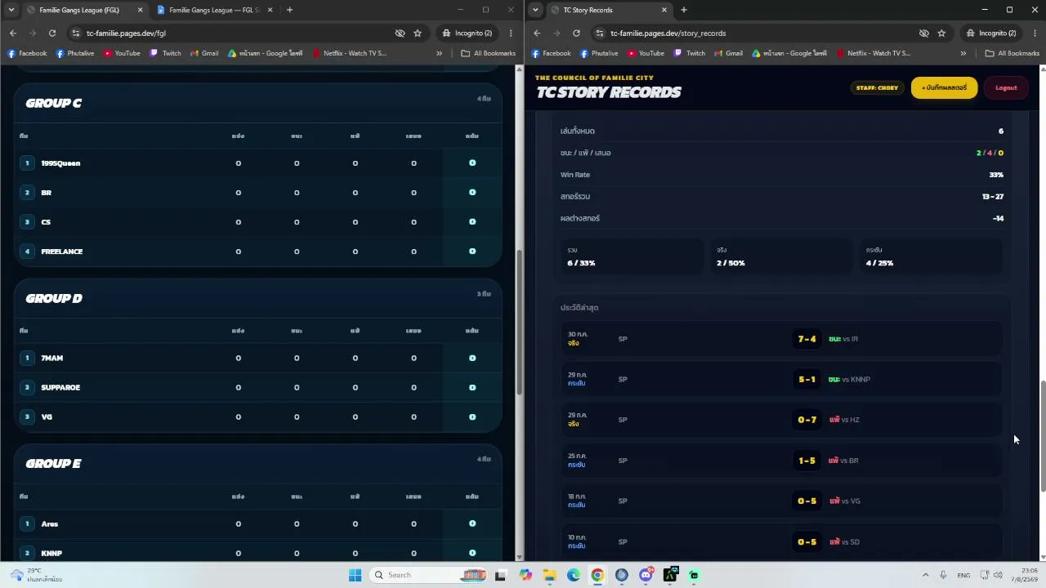
Task: Click TC STORY RECORDS site title
Action: [x=608, y=92]
